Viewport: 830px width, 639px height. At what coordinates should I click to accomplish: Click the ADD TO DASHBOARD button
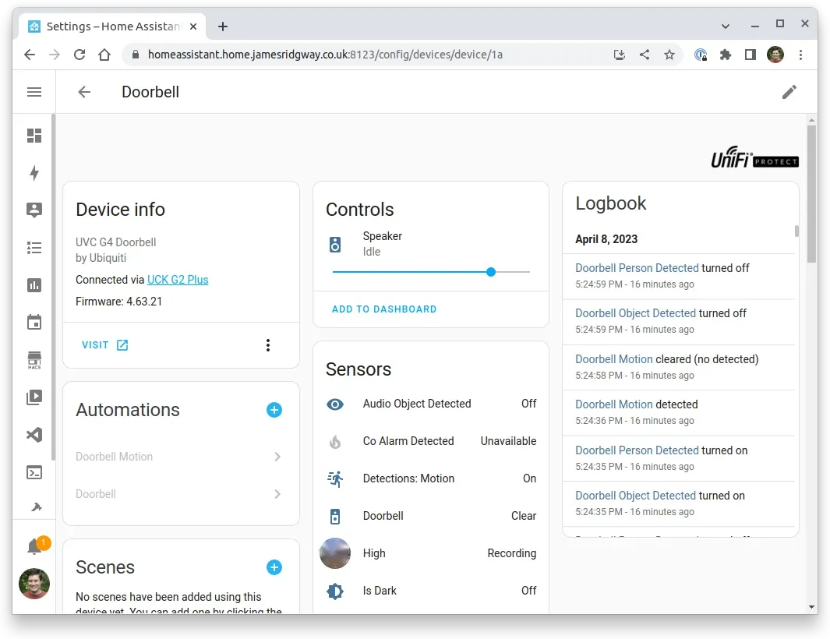(383, 309)
